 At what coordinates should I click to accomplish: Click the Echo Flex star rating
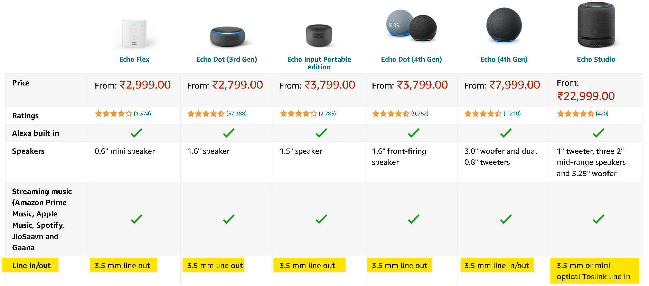click(113, 114)
